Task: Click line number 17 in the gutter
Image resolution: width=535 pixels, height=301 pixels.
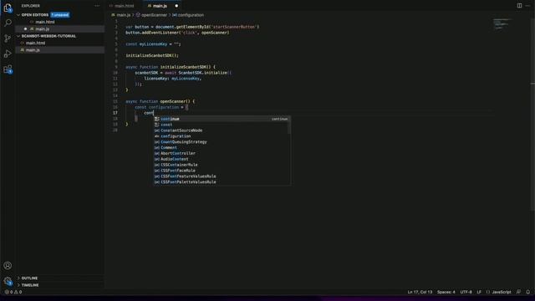Action: [115, 113]
